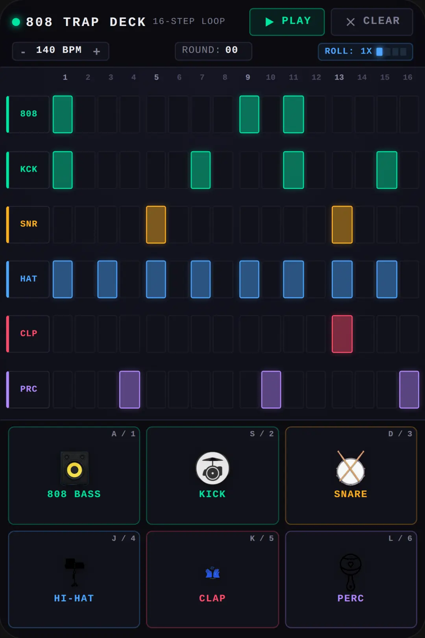This screenshot has height=638, width=425.
Task: Click the CLAP pad label text
Action: [x=212, y=598]
